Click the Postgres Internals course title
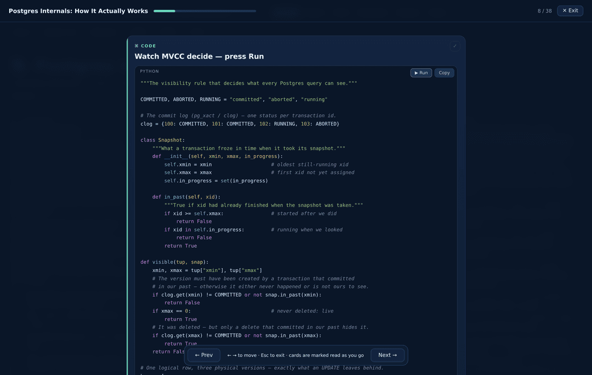This screenshot has width=592, height=375. tap(78, 11)
